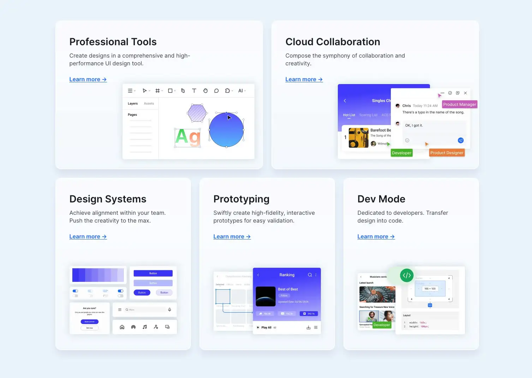This screenshot has width=532, height=378.
Task: Open the vertical dots menu on Ranking
Action: click(316, 275)
